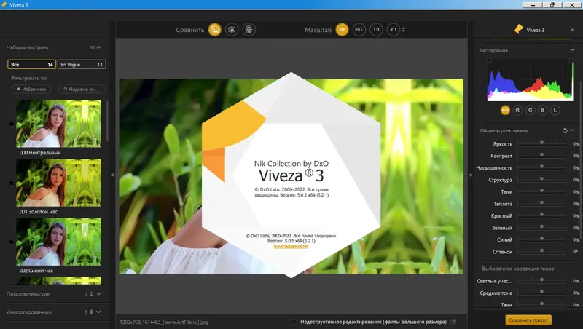The width and height of the screenshot is (583, 329).
Task: Favorite the 000 Нейтральный preset star
Action: pyautogui.click(x=12, y=124)
